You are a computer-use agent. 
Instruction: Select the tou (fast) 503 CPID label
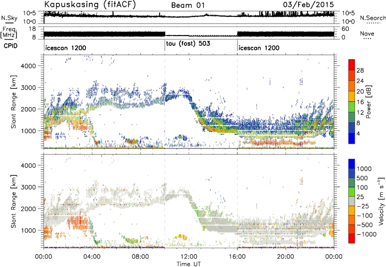pos(188,44)
